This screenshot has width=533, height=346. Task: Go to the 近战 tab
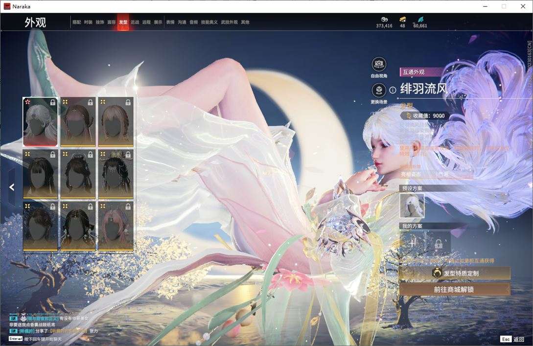click(x=135, y=22)
